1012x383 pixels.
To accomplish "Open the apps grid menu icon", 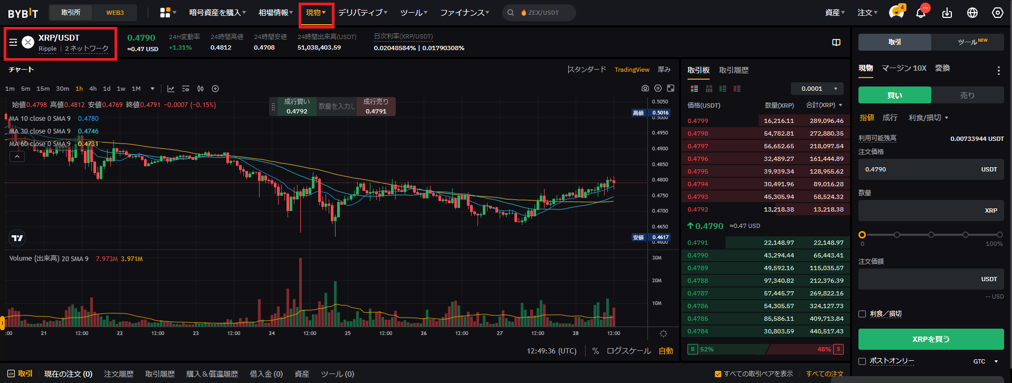I will [x=165, y=13].
